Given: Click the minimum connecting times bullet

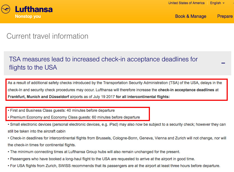Looking at the screenshot, I should 94,152.
